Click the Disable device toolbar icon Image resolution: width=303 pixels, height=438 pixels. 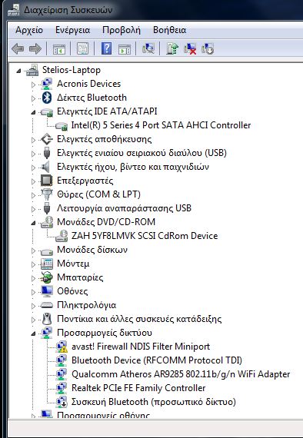(208, 48)
